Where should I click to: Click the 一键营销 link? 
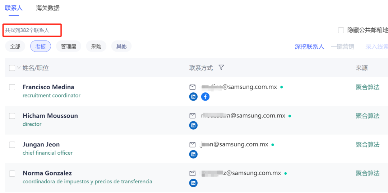(x=342, y=47)
